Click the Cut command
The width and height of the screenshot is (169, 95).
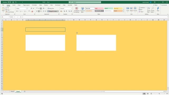pos(7,8)
